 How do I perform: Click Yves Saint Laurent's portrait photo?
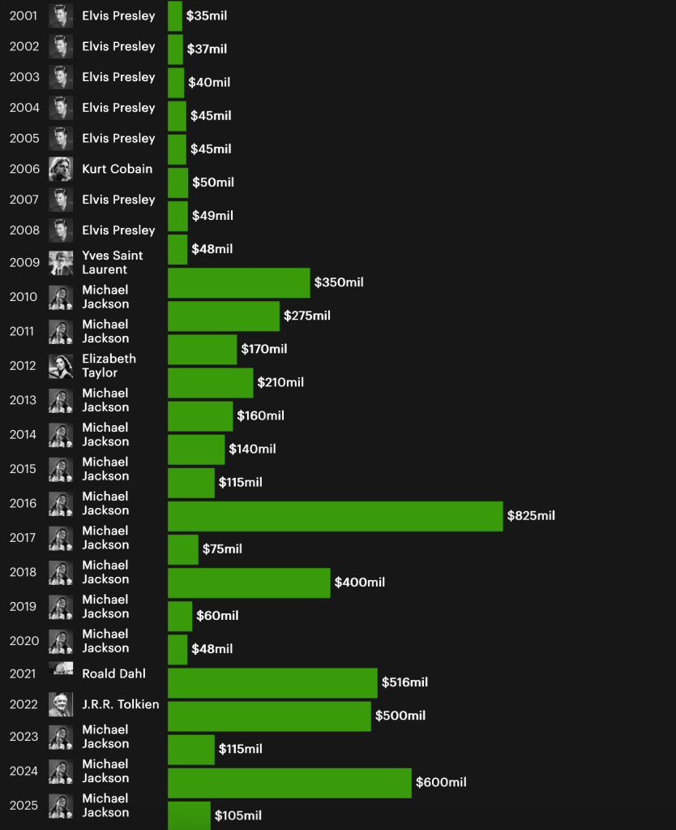61,262
